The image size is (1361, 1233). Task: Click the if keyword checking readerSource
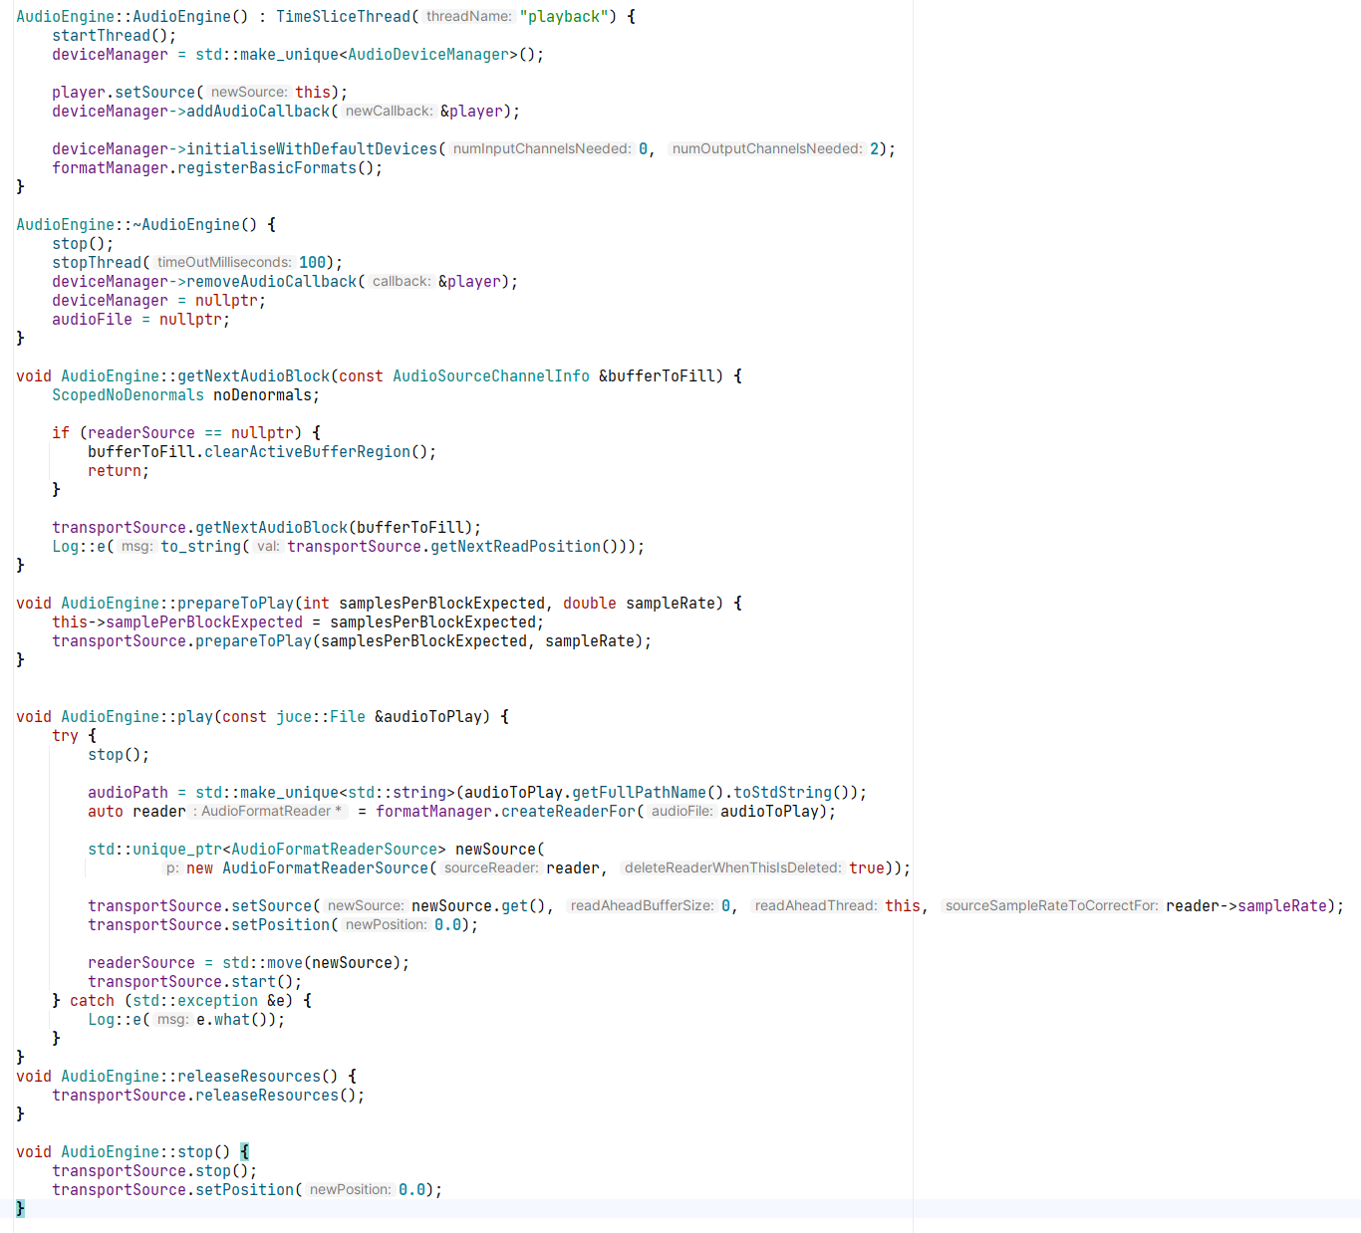[61, 433]
